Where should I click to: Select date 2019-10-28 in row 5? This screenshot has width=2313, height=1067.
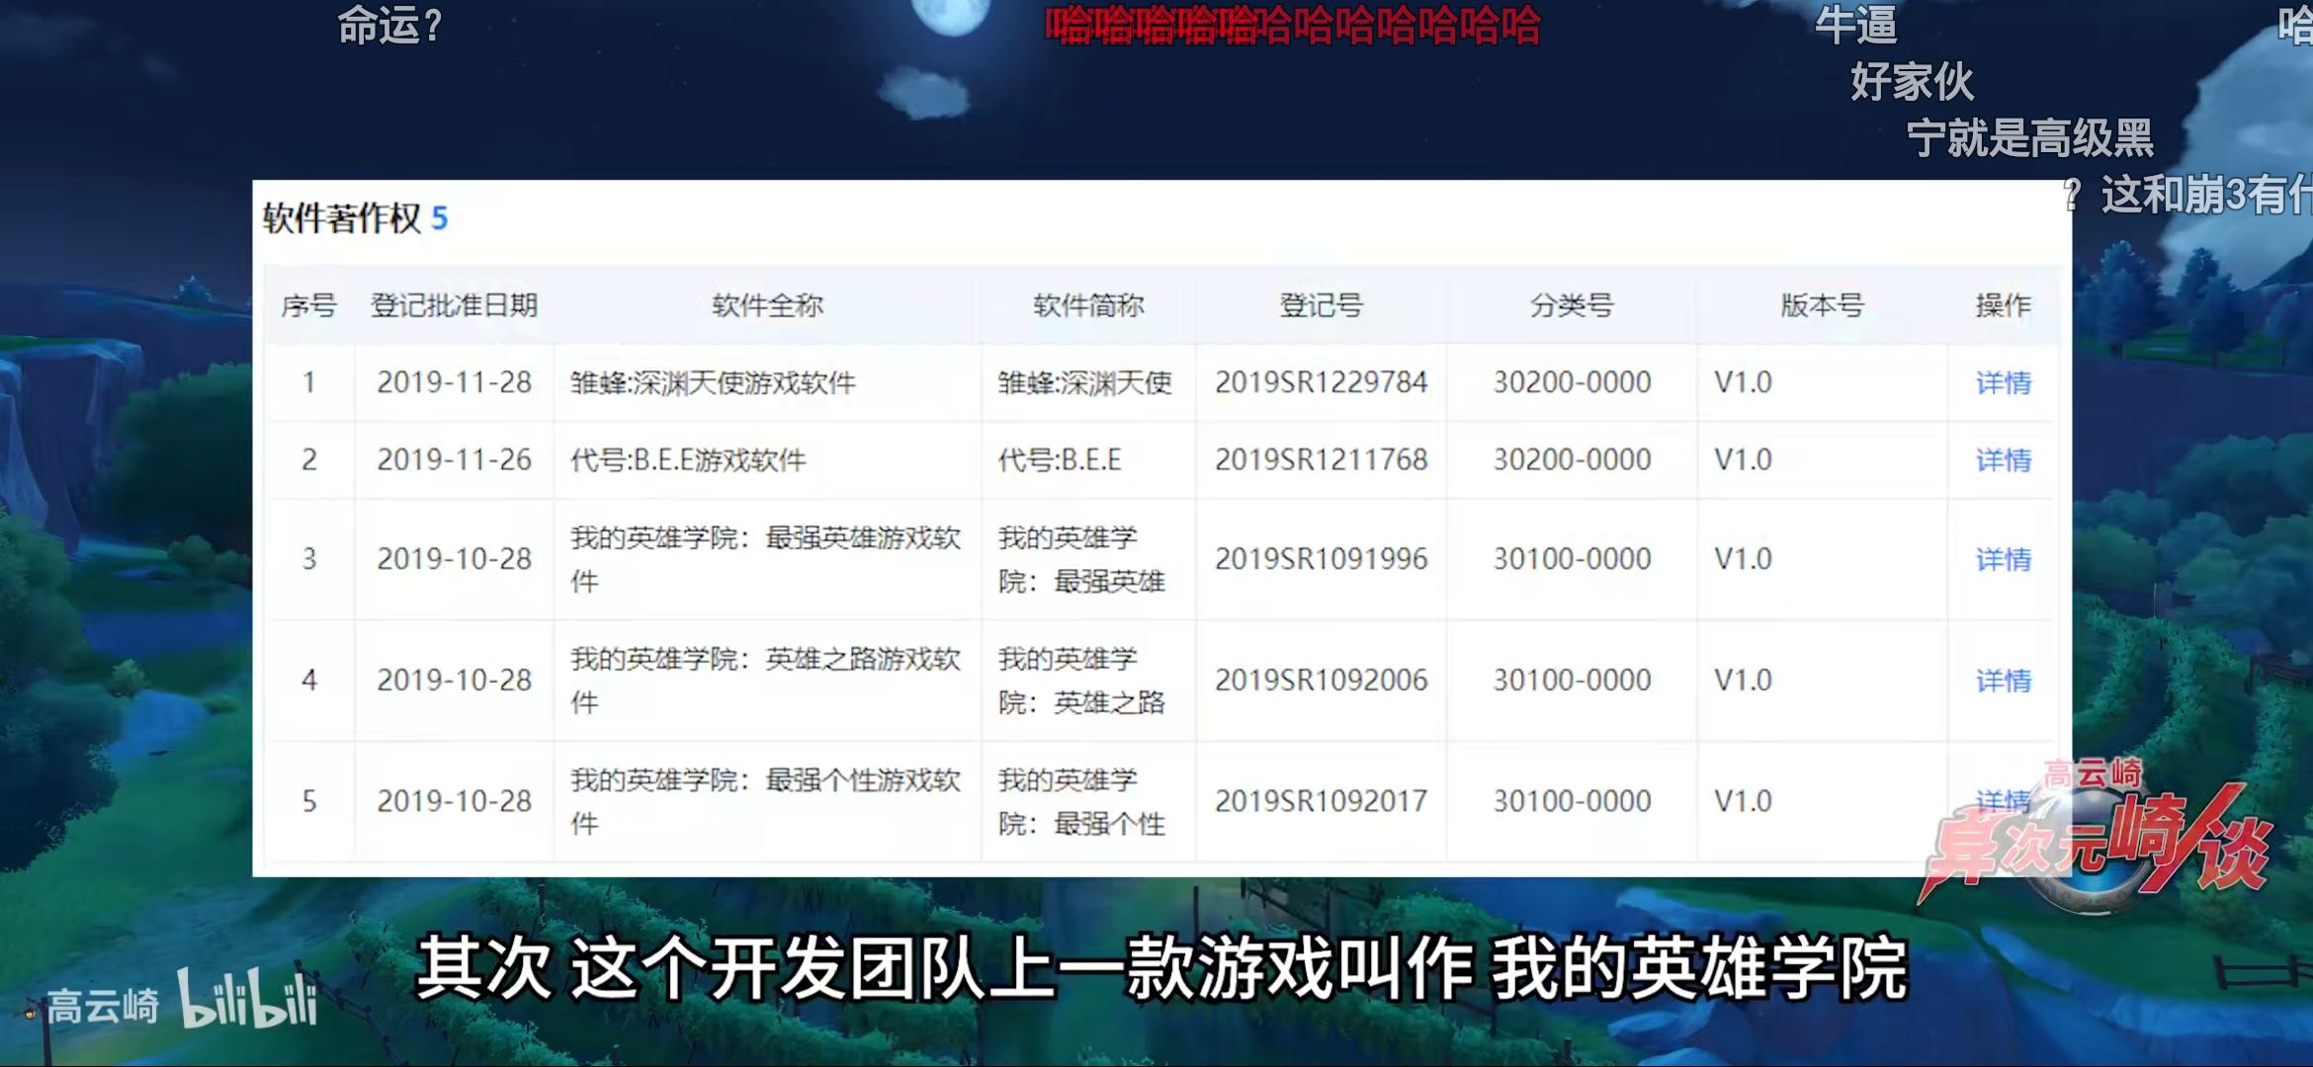coord(454,801)
